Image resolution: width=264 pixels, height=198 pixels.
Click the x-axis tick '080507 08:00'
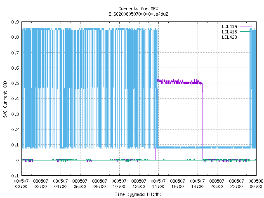99,184
